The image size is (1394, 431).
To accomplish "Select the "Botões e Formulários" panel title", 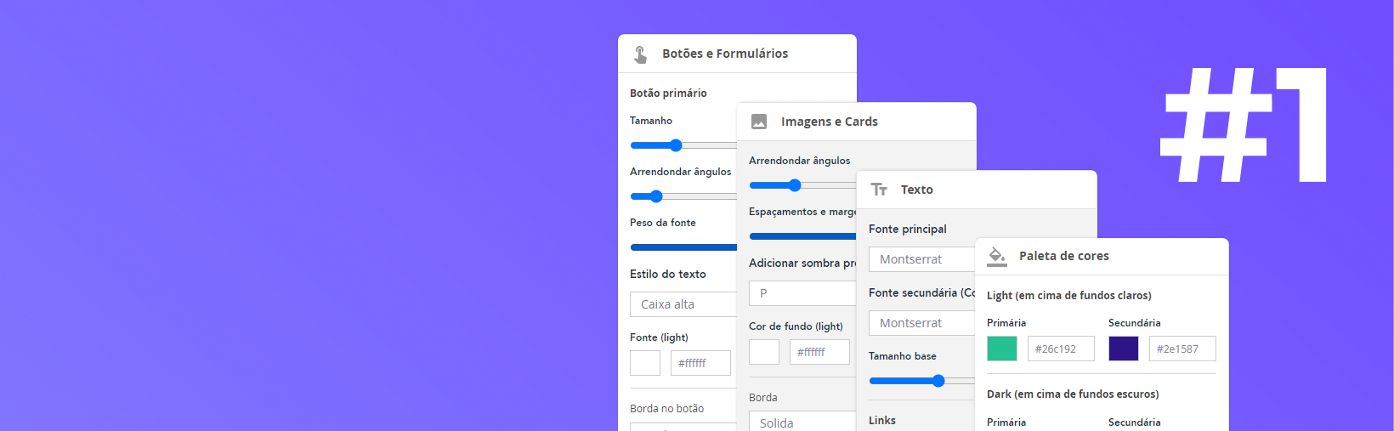I will coord(725,54).
